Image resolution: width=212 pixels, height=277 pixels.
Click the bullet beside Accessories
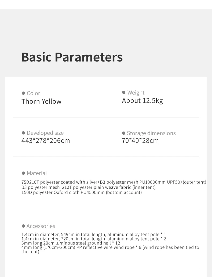[x=23, y=226]
